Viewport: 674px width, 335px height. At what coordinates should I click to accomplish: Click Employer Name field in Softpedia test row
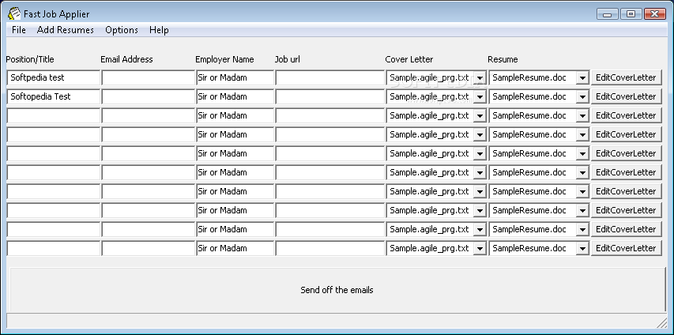[235, 78]
